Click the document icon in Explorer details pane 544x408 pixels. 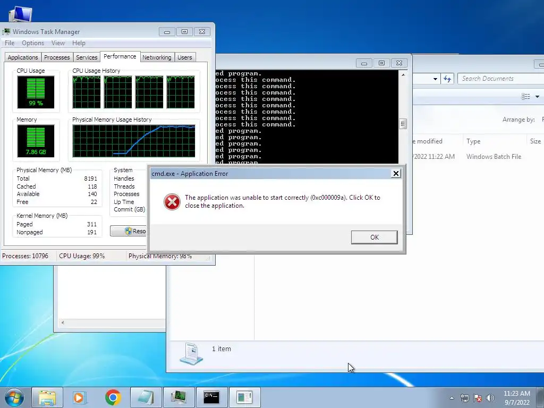191,353
